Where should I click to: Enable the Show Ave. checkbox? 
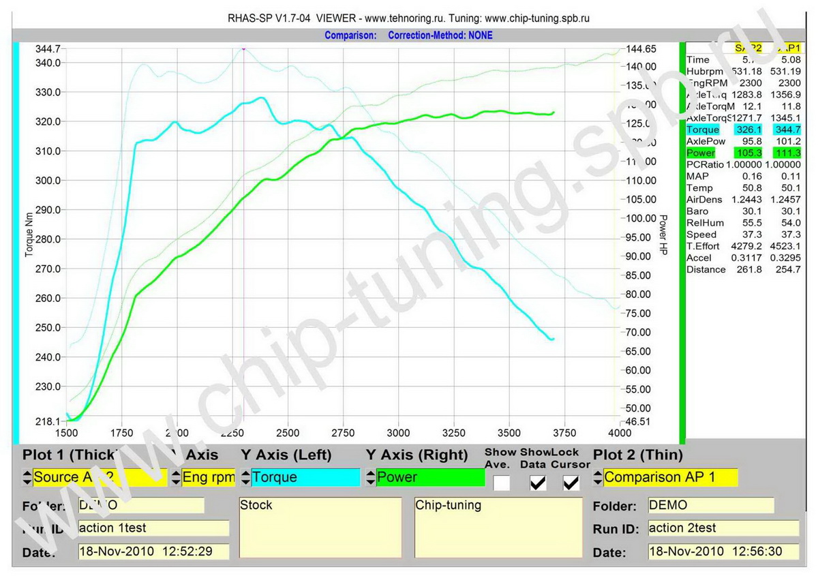click(x=502, y=483)
